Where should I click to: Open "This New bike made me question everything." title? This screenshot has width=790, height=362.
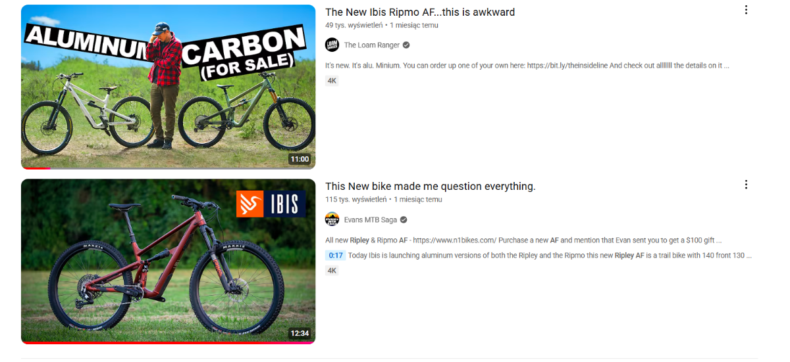pyautogui.click(x=431, y=187)
